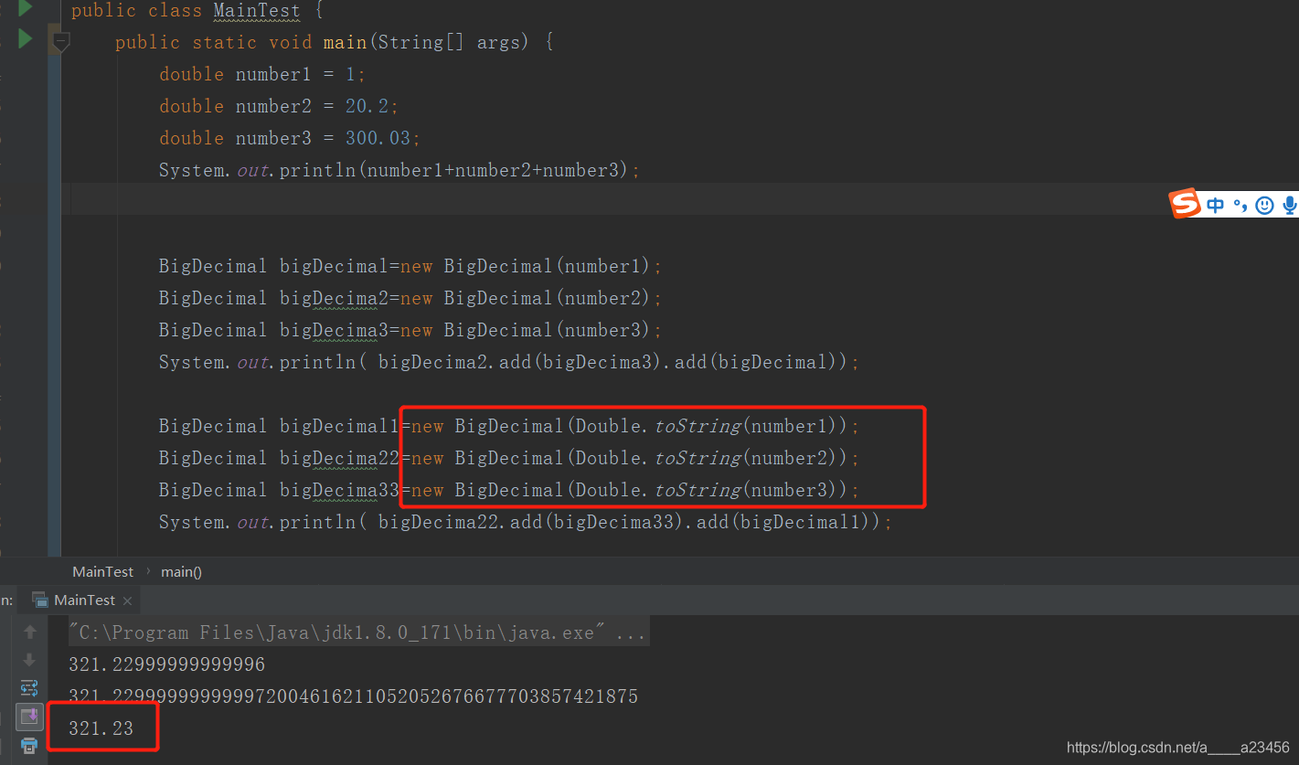Screen dimensions: 1299x765
Task: Click the bigDecimal1 Double.toString(number1) line
Action: pos(509,426)
